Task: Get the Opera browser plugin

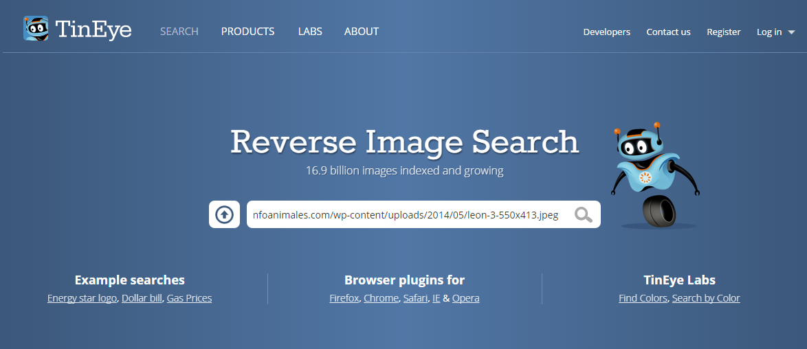Action: [466, 298]
